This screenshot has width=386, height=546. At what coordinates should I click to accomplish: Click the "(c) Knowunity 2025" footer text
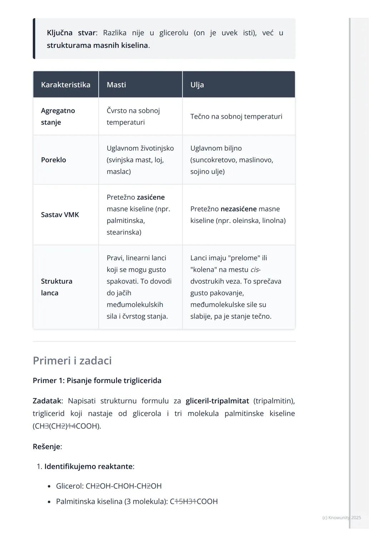(341, 518)
